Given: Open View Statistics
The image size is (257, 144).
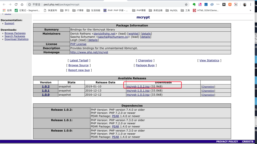Looking at the screenshot, I should point(209,60).
